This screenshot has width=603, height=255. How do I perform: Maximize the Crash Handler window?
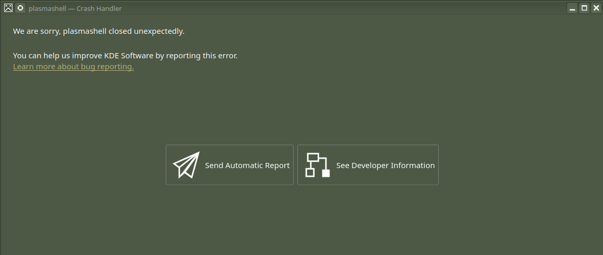point(584,8)
